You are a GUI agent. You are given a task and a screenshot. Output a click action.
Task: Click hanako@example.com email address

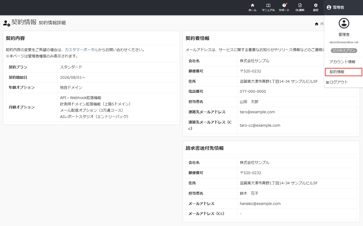(260, 204)
